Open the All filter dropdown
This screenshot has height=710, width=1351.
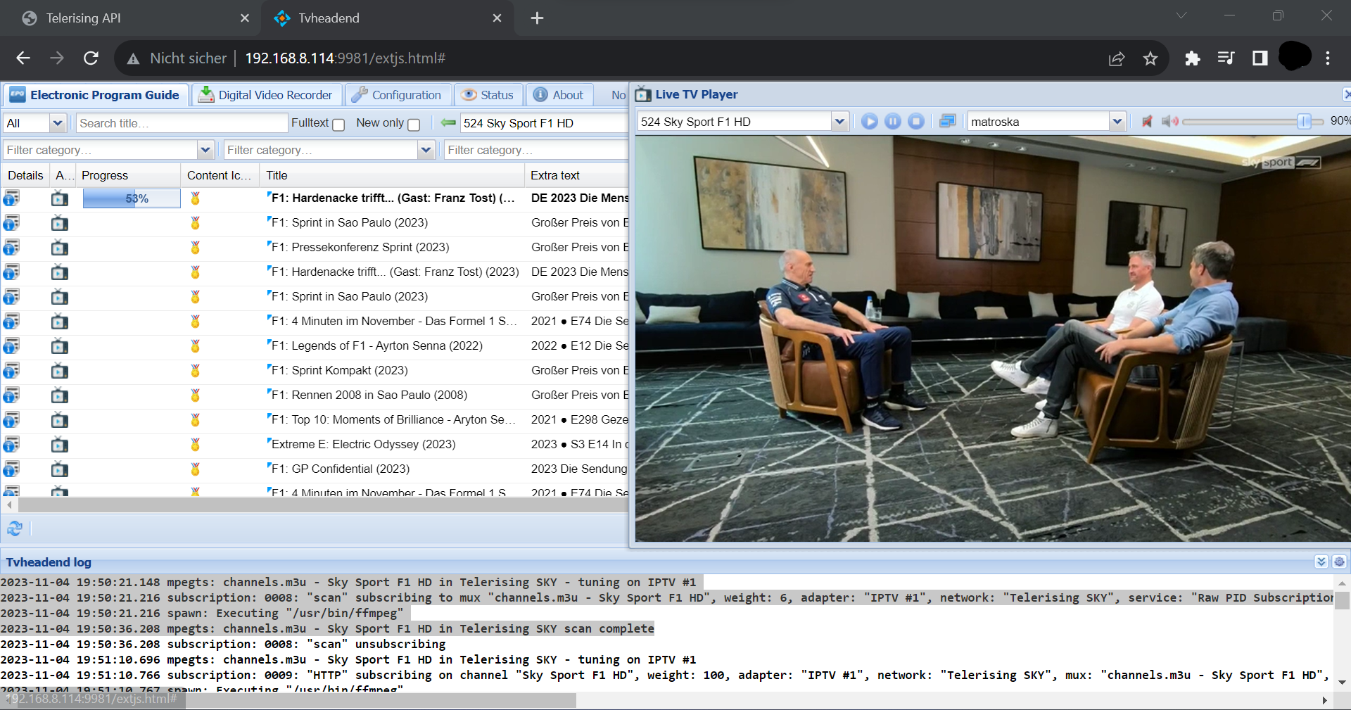58,123
